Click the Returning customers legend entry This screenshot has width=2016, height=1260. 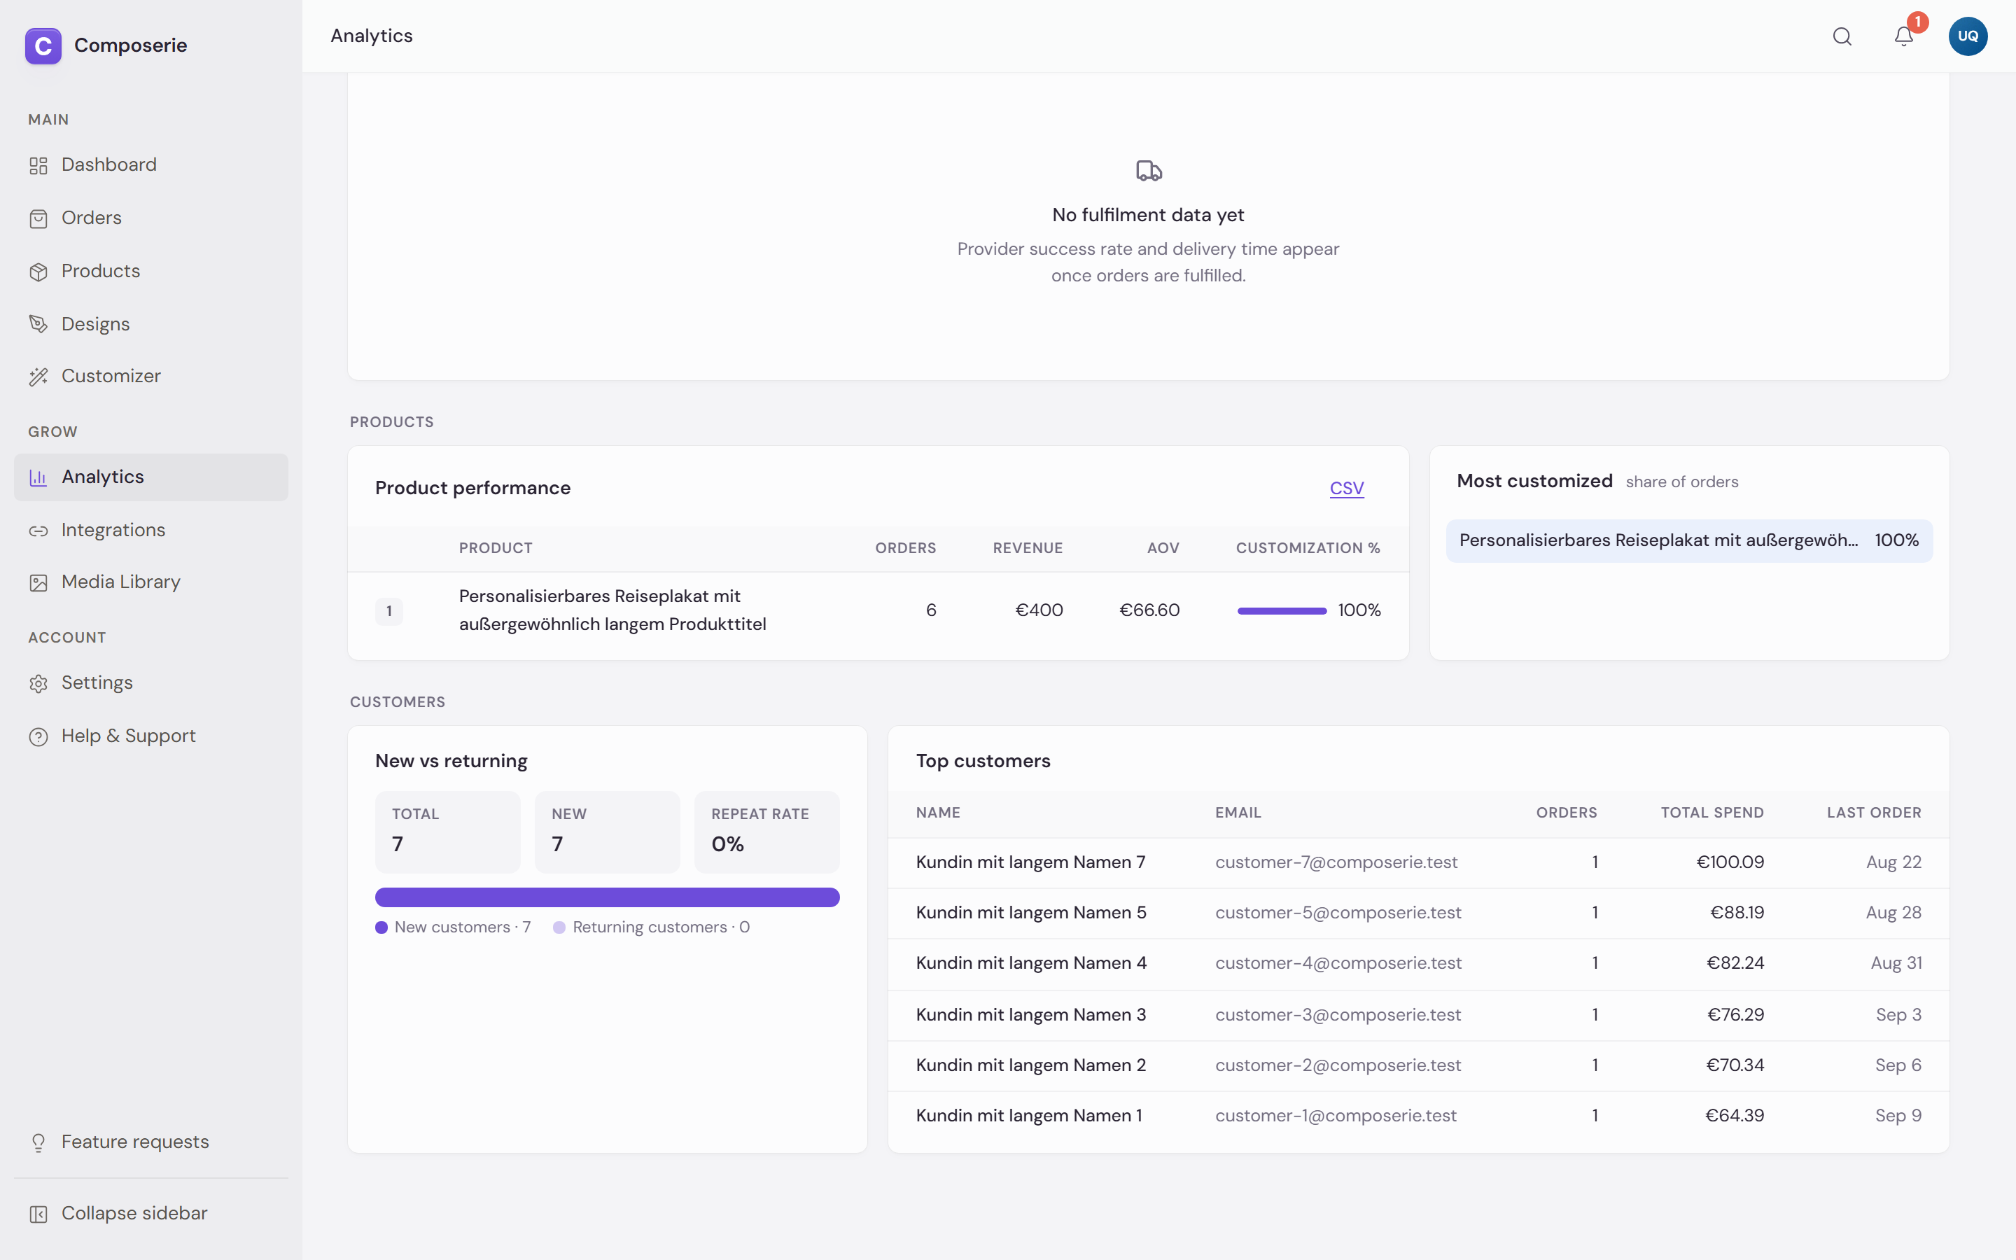pos(652,927)
